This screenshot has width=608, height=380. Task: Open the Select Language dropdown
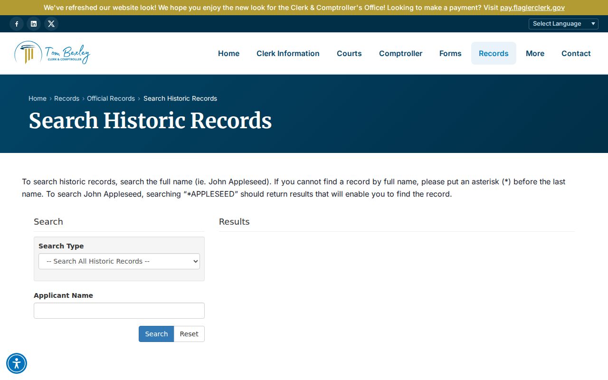coord(563,24)
